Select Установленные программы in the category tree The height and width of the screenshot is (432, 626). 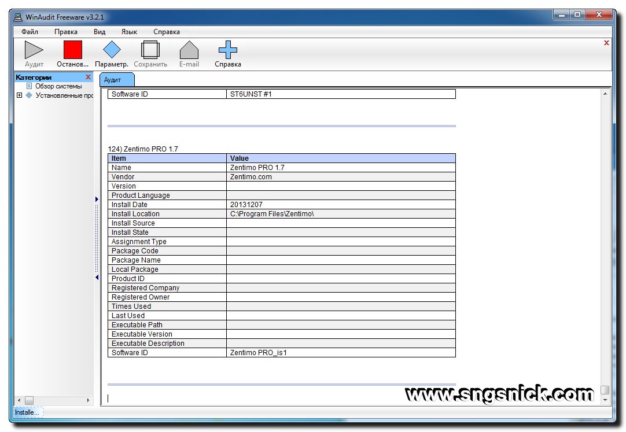coord(64,95)
